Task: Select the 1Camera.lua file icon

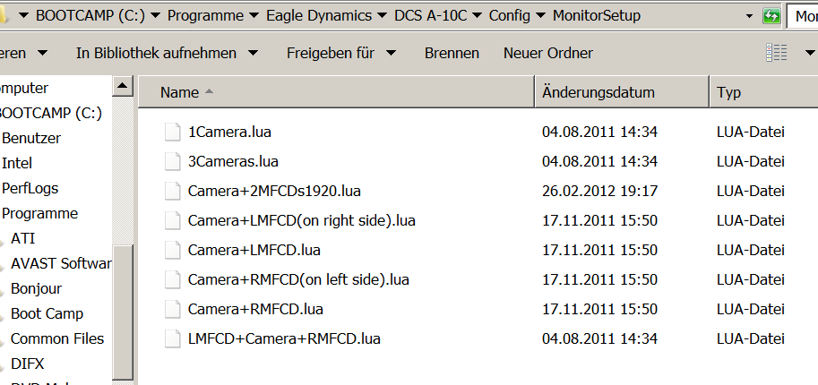Action: point(173,132)
